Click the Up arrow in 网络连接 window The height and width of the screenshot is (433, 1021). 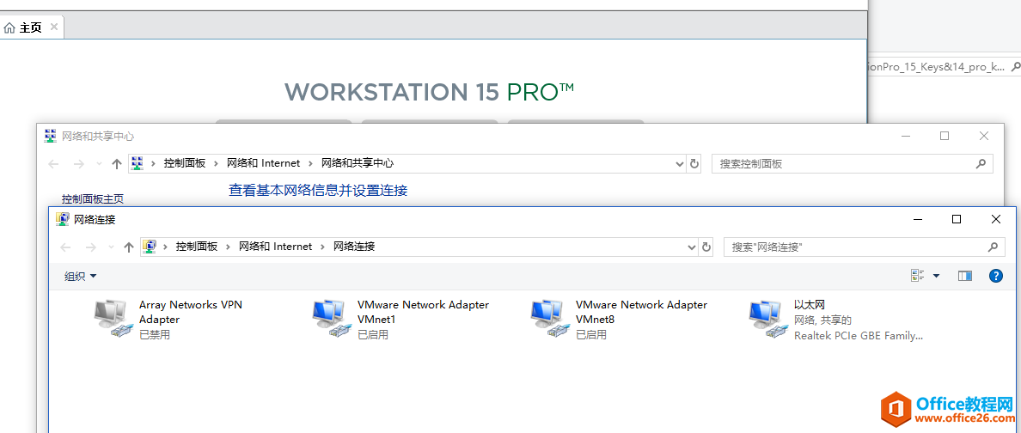click(129, 247)
